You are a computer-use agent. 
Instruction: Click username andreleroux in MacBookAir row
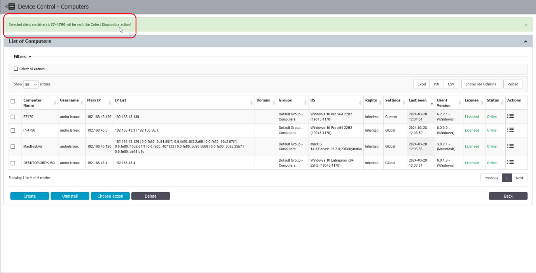click(x=69, y=146)
